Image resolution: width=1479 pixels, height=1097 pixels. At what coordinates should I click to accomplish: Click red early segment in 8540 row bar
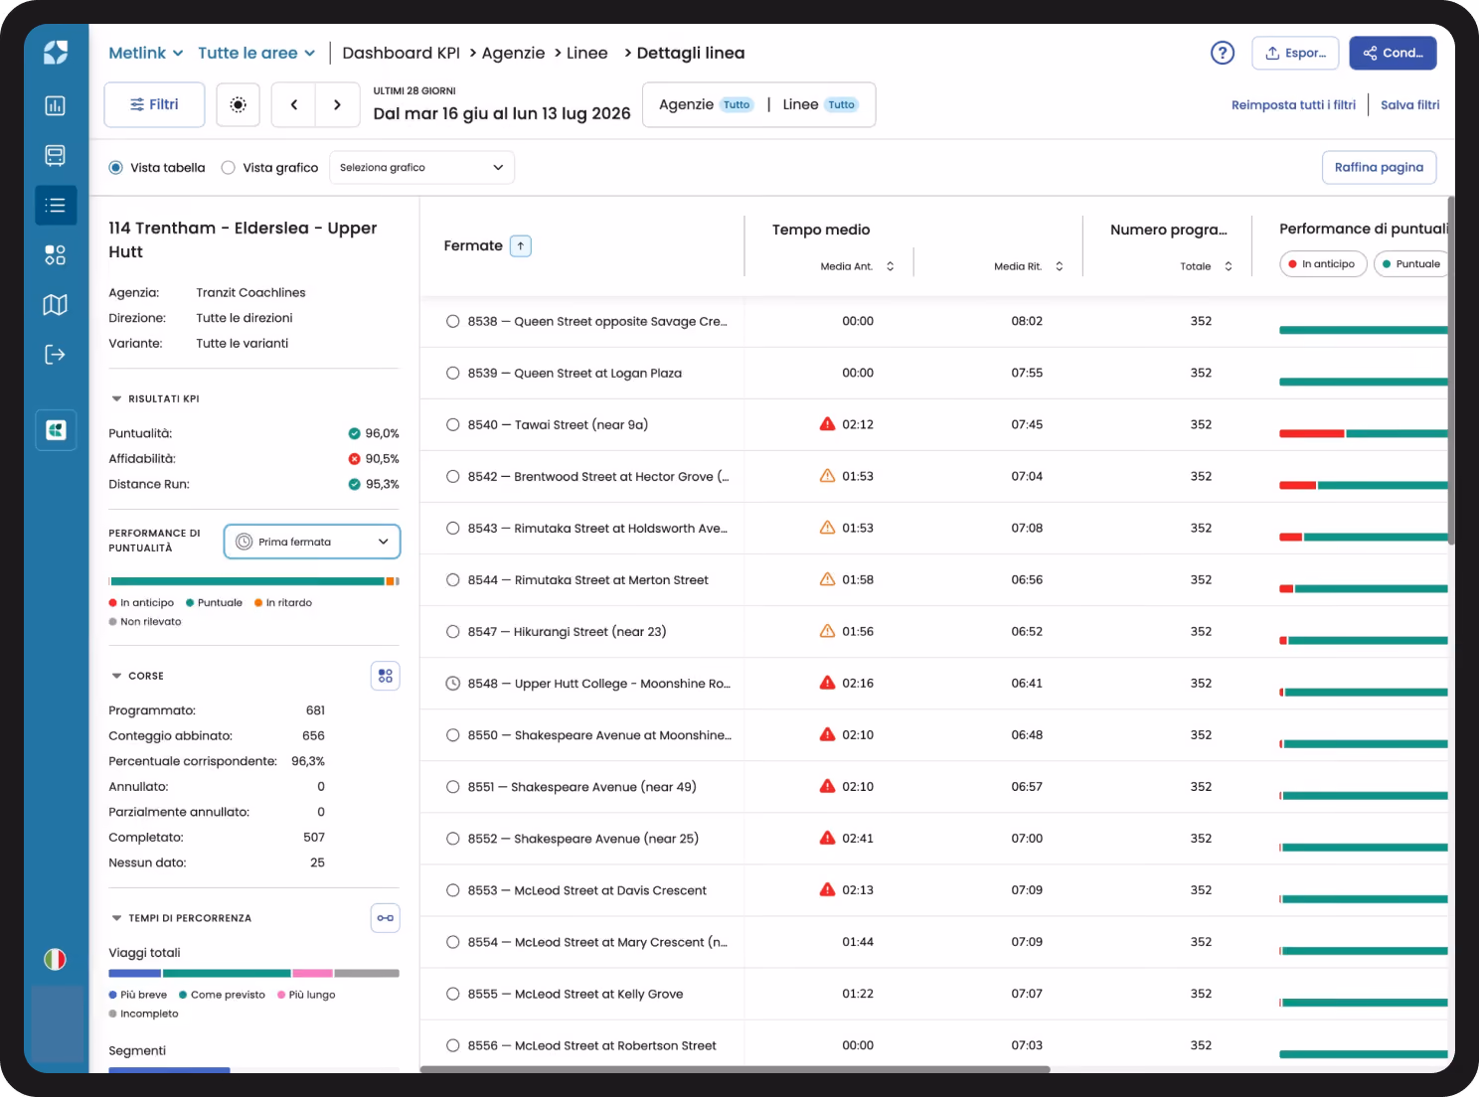(1312, 434)
